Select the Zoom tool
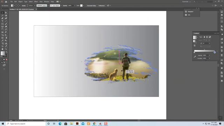224x126 pixels. [6, 49]
